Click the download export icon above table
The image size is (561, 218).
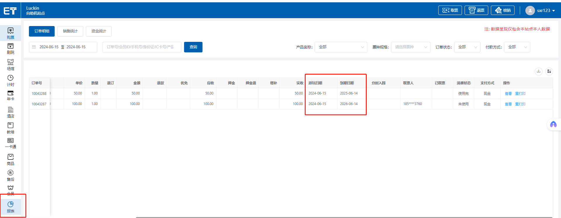[539, 71]
